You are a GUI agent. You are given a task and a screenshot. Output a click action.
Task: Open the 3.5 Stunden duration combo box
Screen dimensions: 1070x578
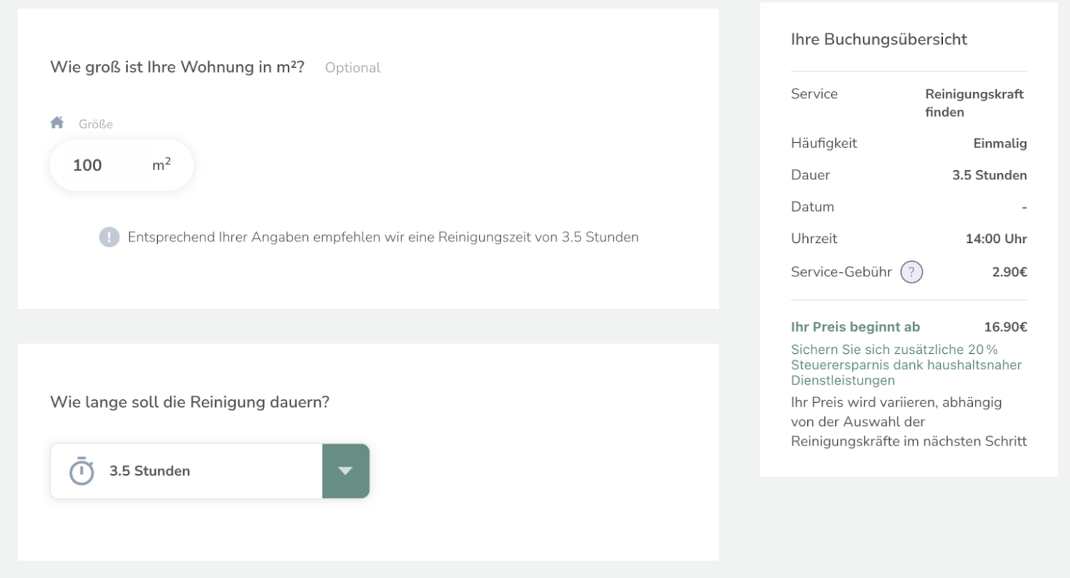(210, 471)
